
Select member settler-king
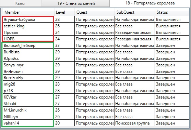click(28, 26)
